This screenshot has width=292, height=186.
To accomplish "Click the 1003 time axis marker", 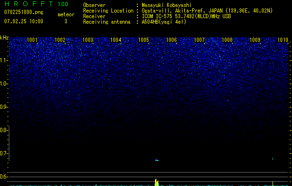I will (88, 40).
